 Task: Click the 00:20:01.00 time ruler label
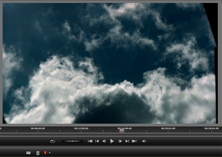click(168, 128)
